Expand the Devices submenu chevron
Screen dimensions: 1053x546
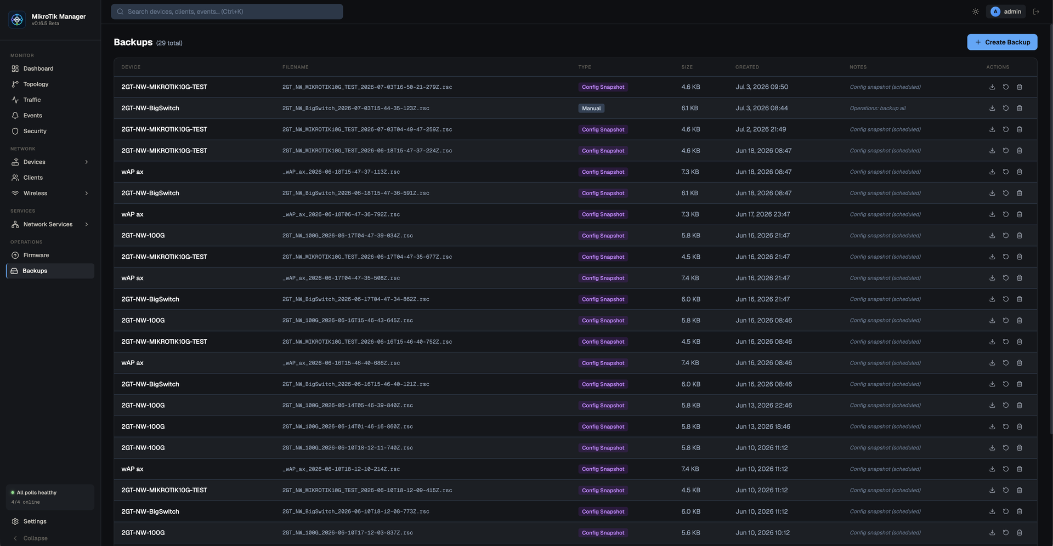click(87, 162)
